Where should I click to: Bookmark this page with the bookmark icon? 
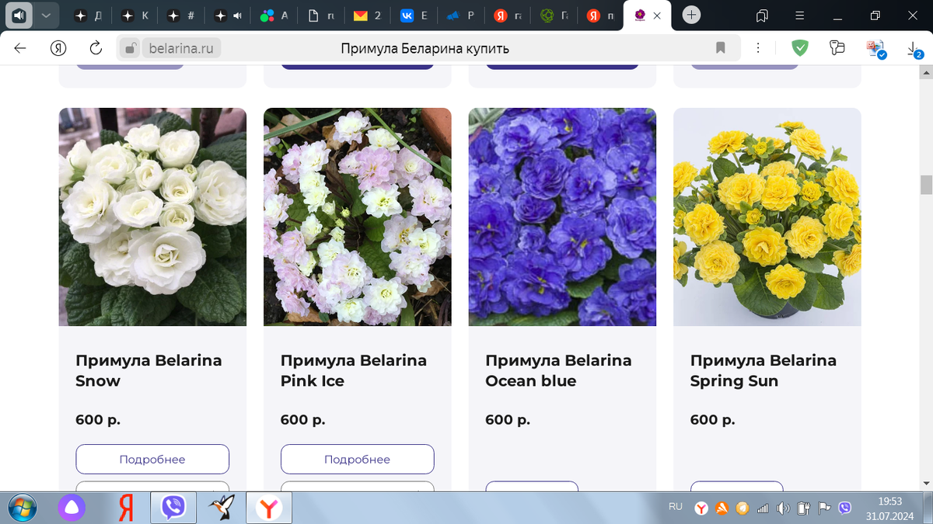coord(721,48)
